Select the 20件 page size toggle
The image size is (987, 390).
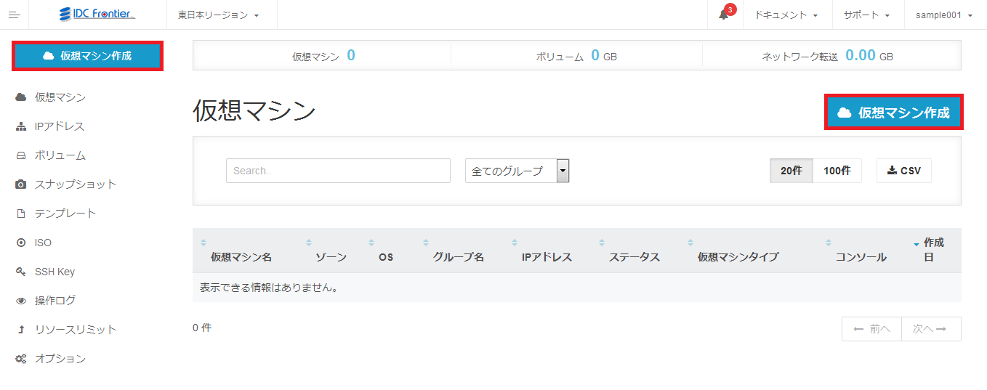coord(791,171)
